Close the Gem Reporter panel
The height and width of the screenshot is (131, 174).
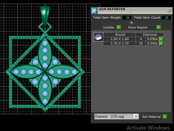coord(170,10)
